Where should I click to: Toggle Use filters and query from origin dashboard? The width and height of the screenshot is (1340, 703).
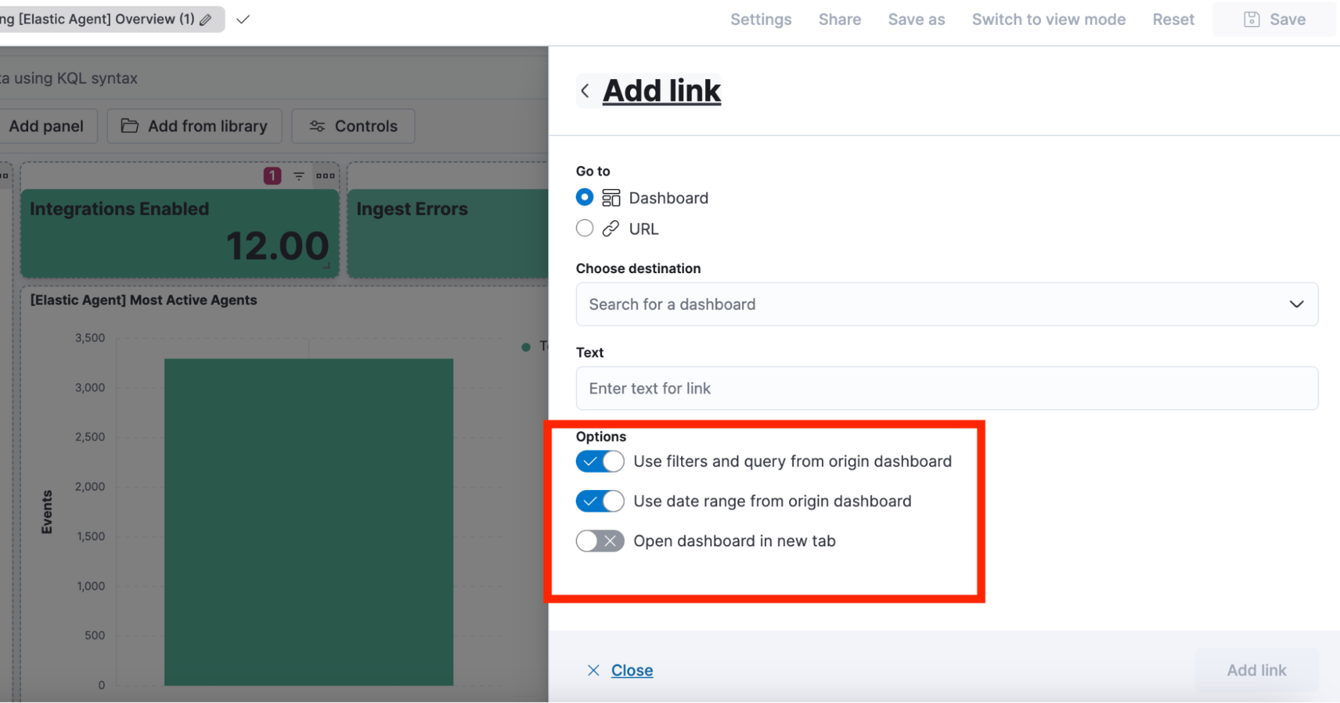point(600,461)
